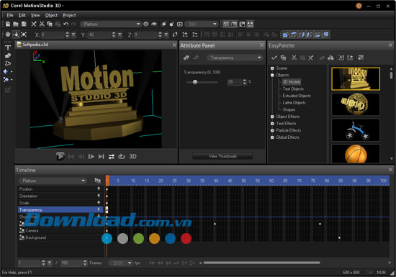Image resolution: width=396 pixels, height=277 pixels.
Task: Click the Delete (X) icon in the top toolbar
Action: click(x=34, y=24)
